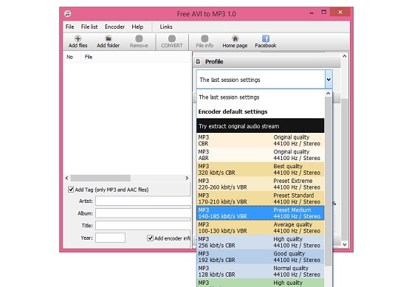Image resolution: width=406 pixels, height=287 pixels.
Task: Select MP3 128 kbit/s CBR Normal quality
Action: pyautogui.click(x=261, y=272)
